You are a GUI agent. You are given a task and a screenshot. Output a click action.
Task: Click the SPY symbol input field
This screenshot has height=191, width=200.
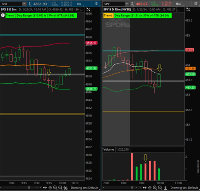[x=114, y=4]
